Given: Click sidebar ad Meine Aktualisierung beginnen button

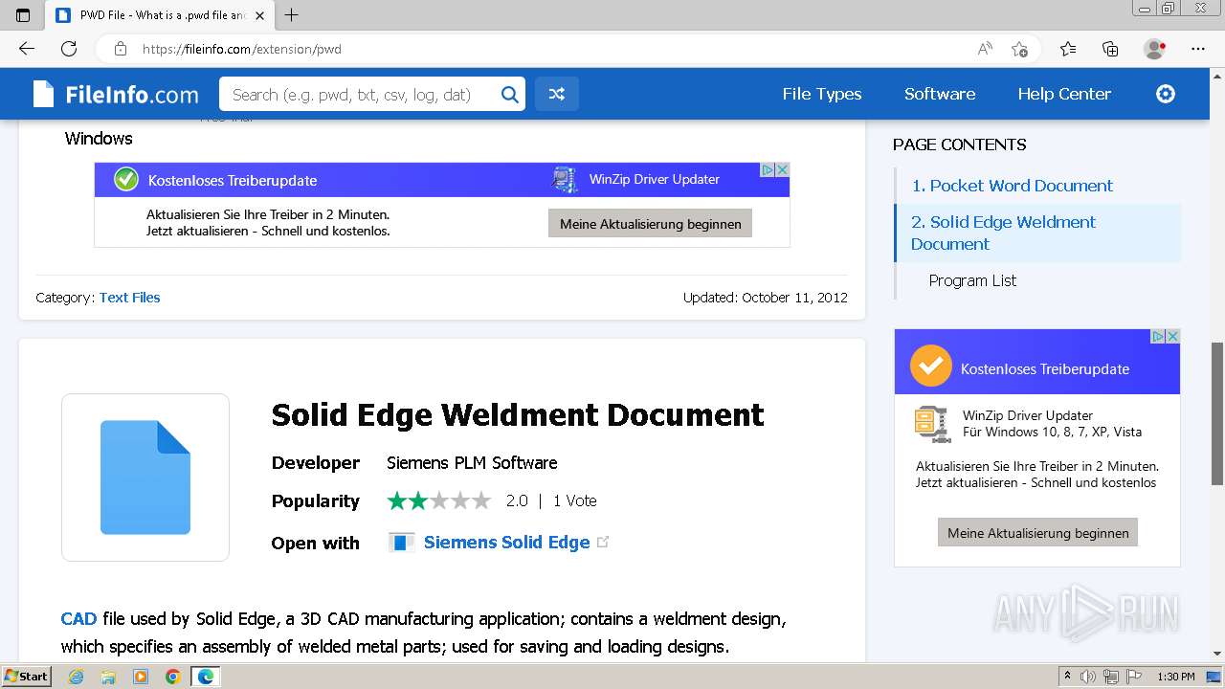Looking at the screenshot, I should 1037,533.
